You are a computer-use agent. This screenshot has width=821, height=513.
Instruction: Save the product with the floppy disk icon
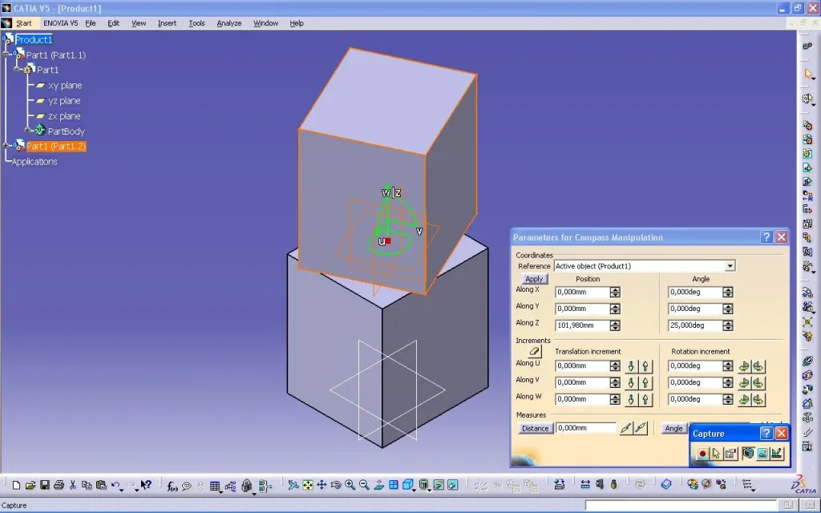coord(45,485)
